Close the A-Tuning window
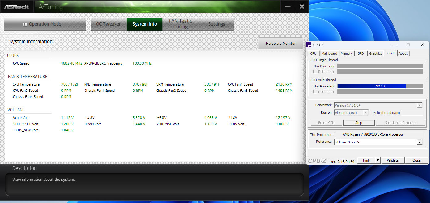 [302, 6]
